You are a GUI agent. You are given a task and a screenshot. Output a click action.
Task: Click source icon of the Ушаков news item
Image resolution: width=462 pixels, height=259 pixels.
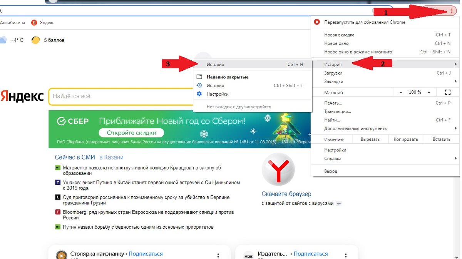click(58, 183)
